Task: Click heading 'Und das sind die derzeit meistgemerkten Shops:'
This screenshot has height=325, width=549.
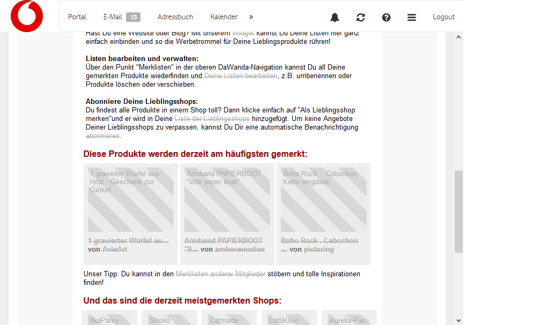Action: pyautogui.click(x=182, y=300)
